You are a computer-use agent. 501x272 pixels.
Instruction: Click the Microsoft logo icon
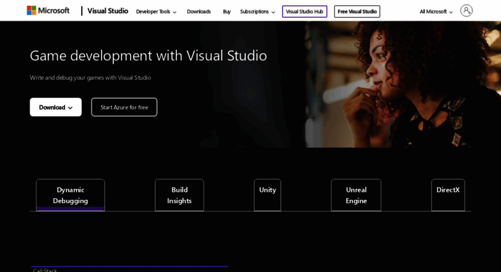pyautogui.click(x=32, y=10)
